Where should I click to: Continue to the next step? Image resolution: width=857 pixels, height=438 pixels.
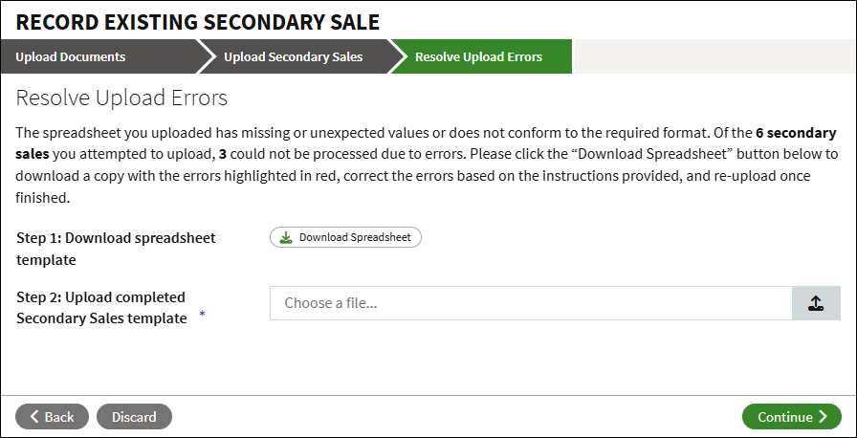[x=791, y=417]
